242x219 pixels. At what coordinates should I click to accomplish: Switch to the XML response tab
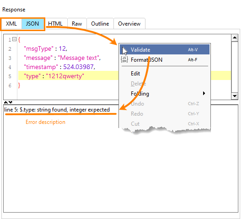pos(11,24)
